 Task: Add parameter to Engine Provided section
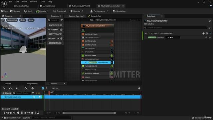coord(61,43)
